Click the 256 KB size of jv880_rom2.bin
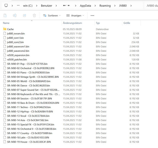158x148 pixels. click(135, 42)
